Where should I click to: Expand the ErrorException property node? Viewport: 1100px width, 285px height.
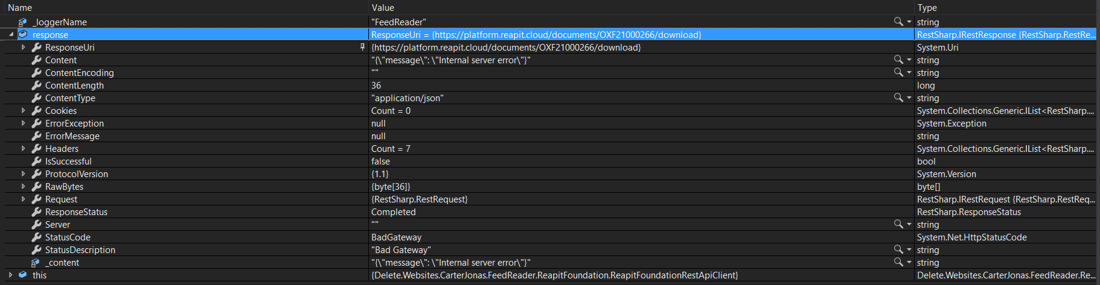(x=23, y=123)
